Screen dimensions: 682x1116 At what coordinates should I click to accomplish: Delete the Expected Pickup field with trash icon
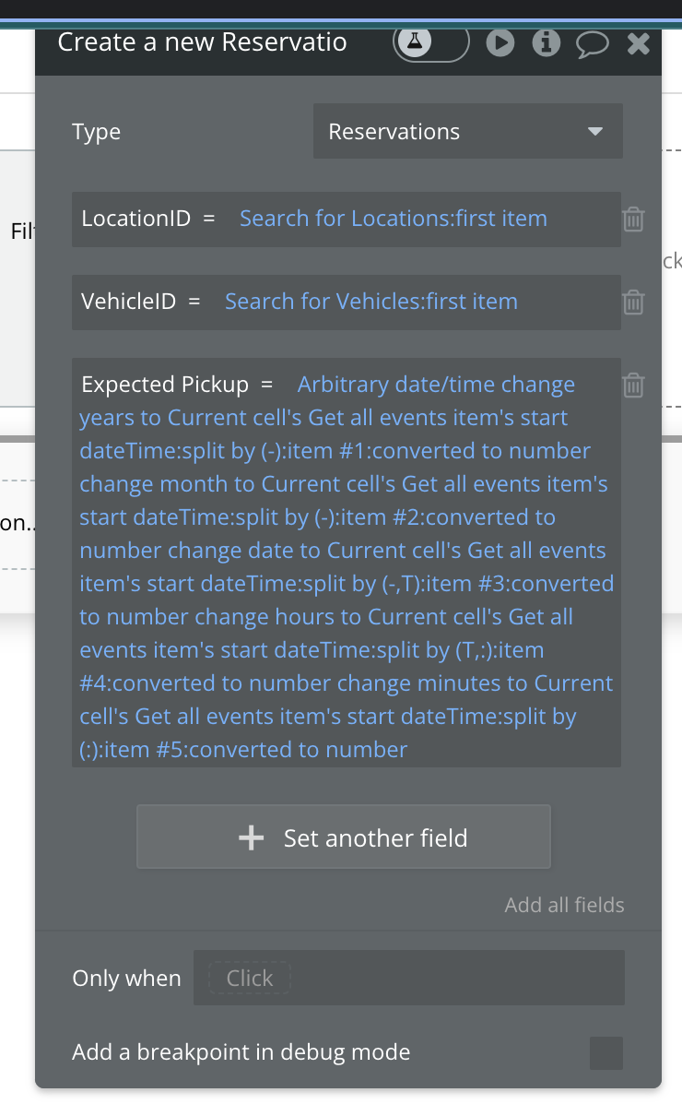[x=633, y=386]
